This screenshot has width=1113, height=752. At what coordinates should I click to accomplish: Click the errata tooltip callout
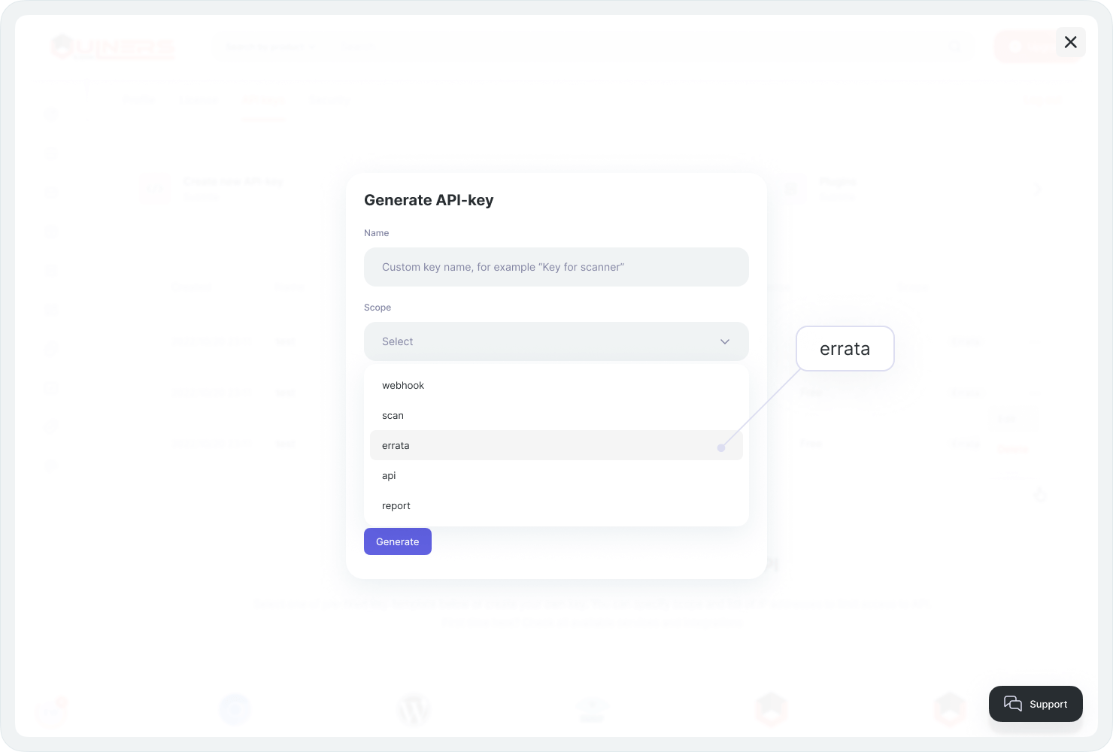(x=845, y=349)
